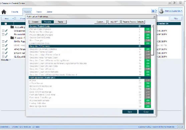Click Reset to Factory Defaults
Image resolution: width=186 pixels, height=130 pixels.
point(133,22)
